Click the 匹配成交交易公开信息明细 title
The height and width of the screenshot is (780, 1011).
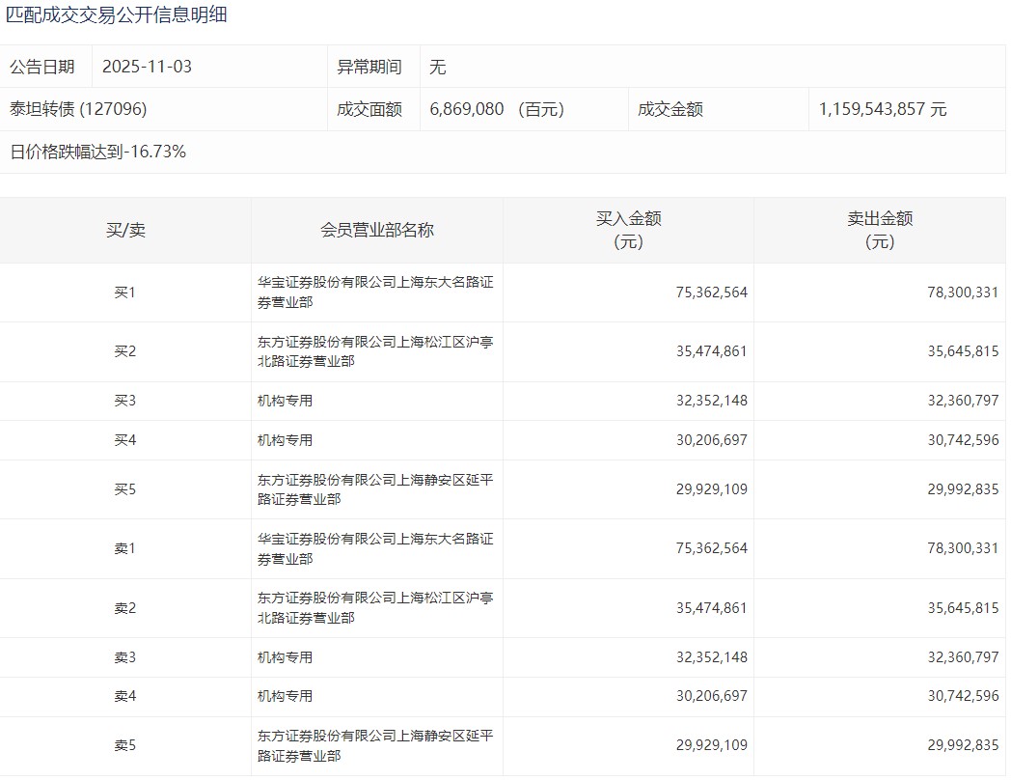click(117, 15)
